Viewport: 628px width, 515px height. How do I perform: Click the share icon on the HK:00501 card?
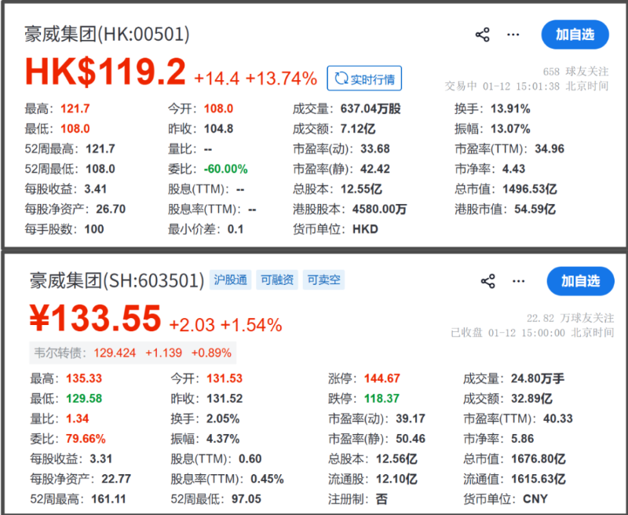(x=481, y=35)
